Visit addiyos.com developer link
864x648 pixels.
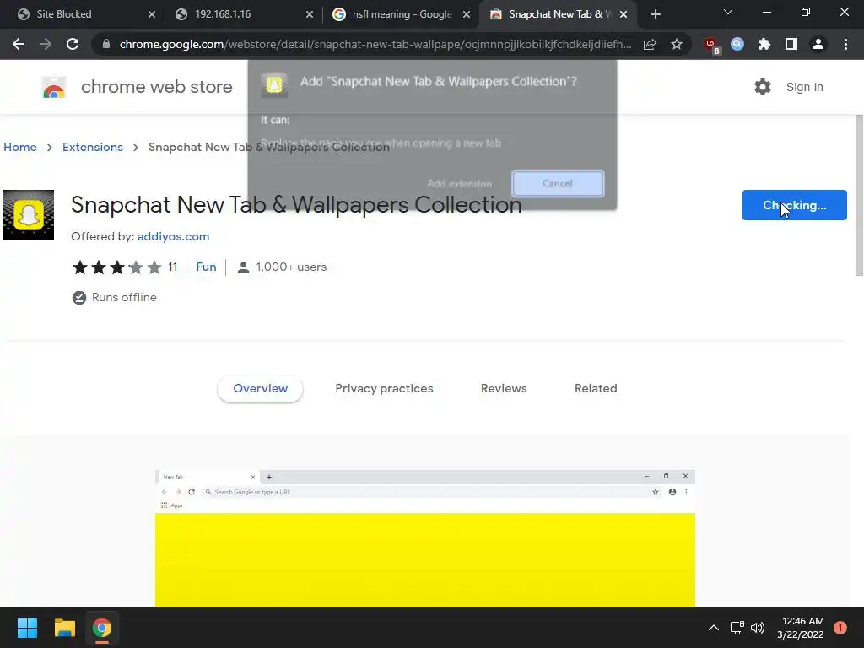pos(173,236)
